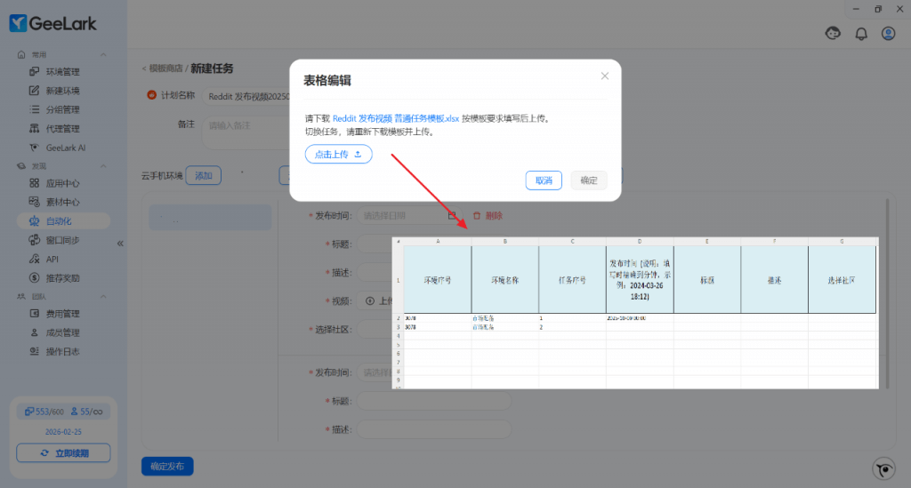The width and height of the screenshot is (911, 488).
Task: Select 窗口同步 in the sidebar
Action: [62, 240]
